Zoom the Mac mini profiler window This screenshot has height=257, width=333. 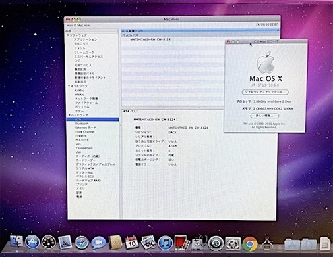[x=79, y=20]
